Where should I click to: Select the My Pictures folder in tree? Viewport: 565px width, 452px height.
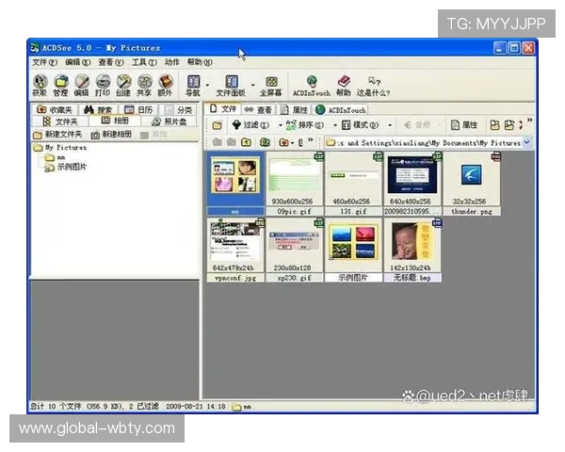64,148
